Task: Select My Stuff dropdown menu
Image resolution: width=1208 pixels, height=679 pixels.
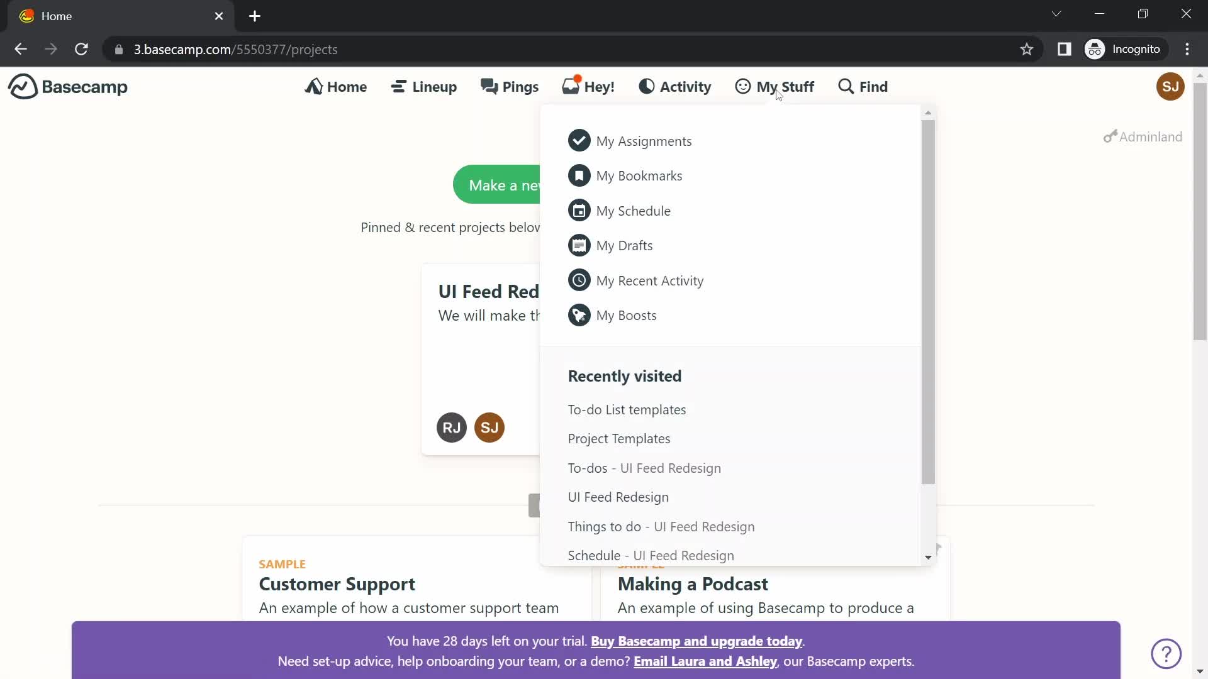Action: (x=774, y=86)
